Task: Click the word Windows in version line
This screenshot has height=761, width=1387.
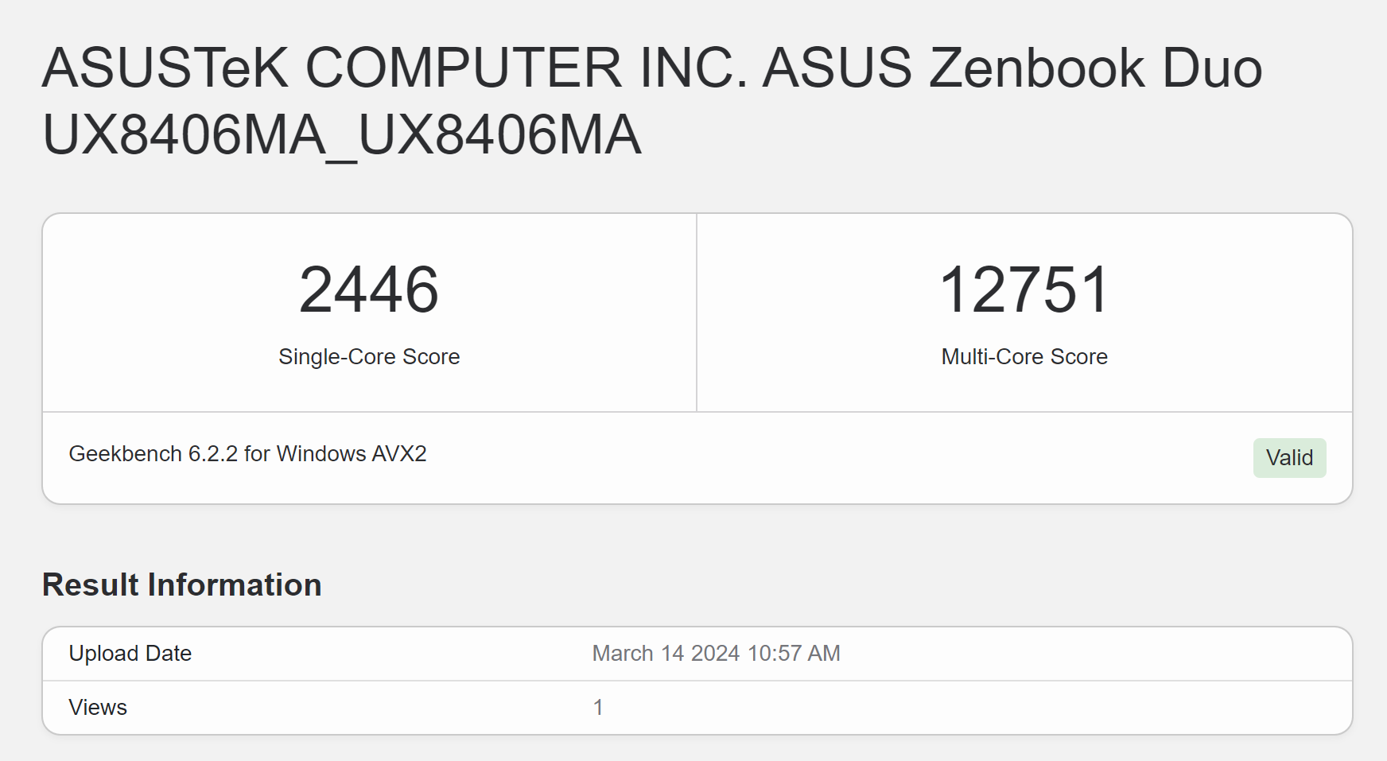Action: (x=321, y=454)
